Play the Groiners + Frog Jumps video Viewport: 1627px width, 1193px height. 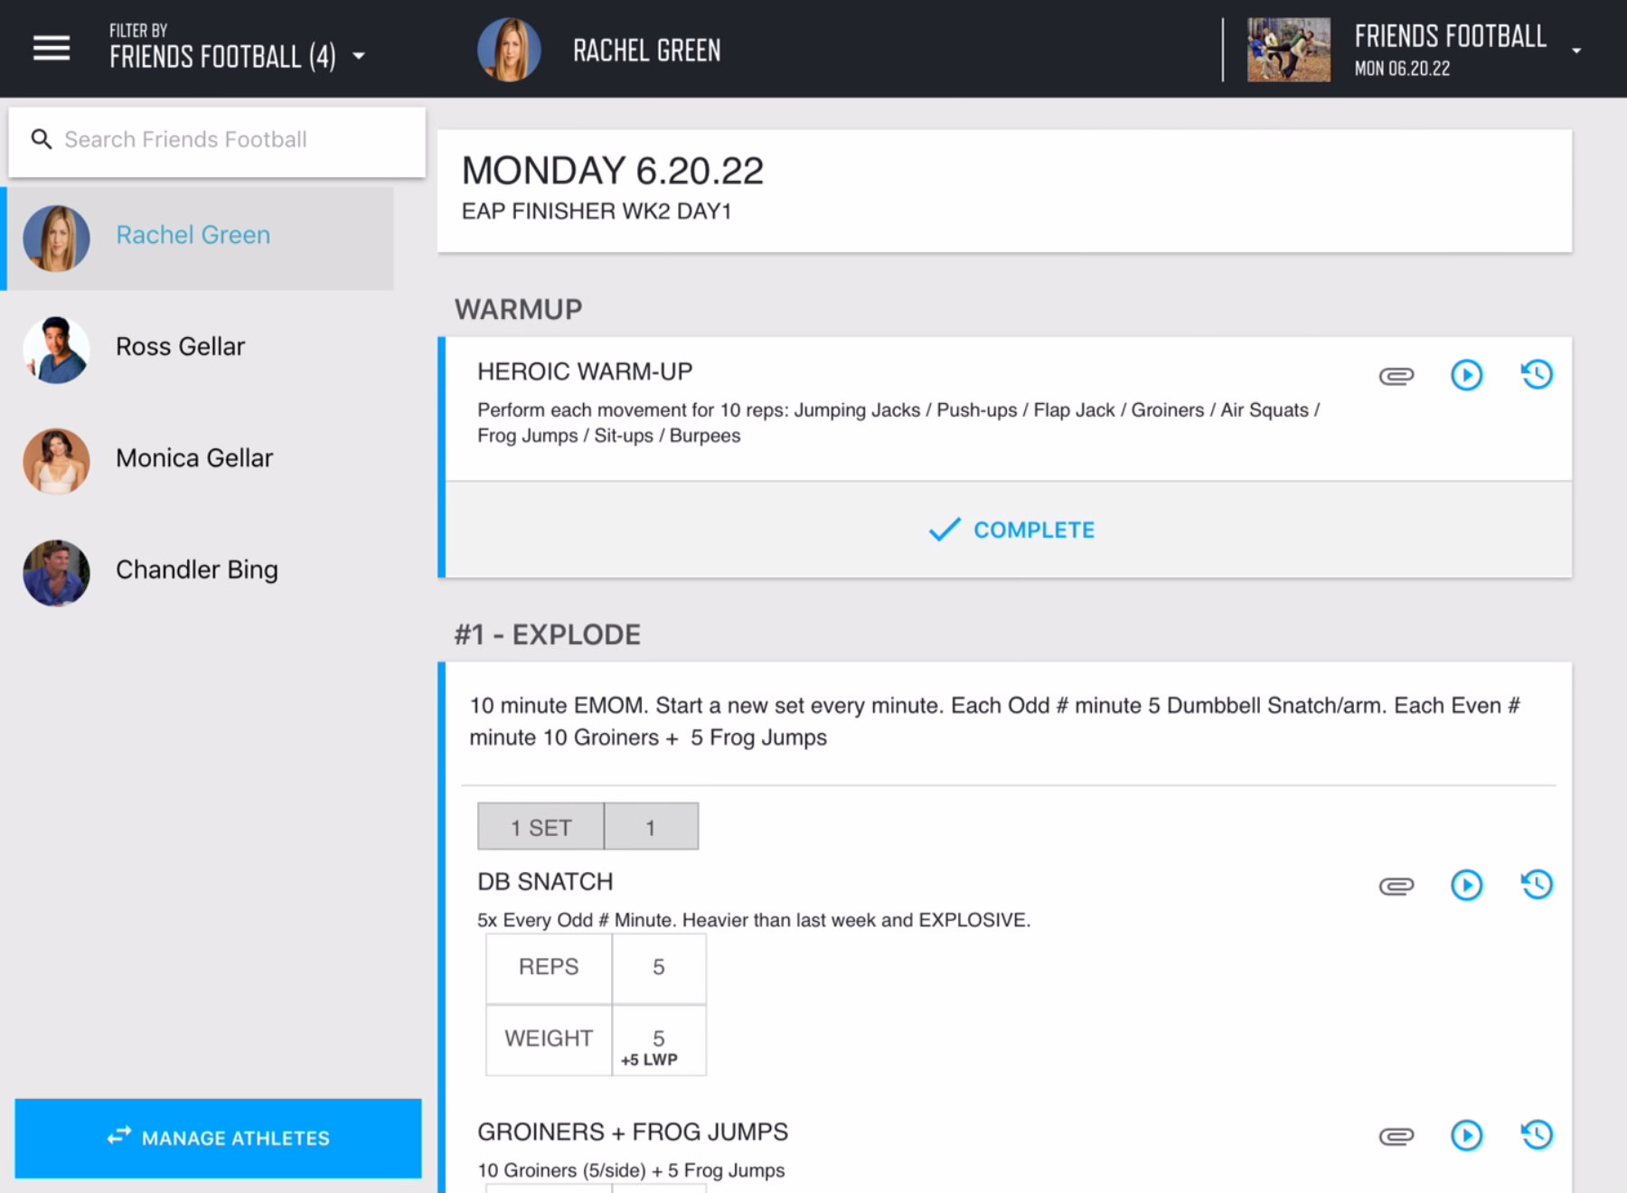(x=1466, y=1135)
